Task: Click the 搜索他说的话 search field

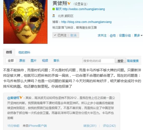Action: [98, 61]
